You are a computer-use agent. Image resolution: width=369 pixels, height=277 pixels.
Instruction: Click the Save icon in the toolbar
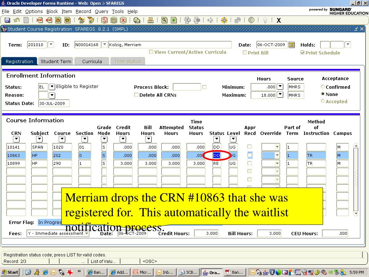(7, 20)
